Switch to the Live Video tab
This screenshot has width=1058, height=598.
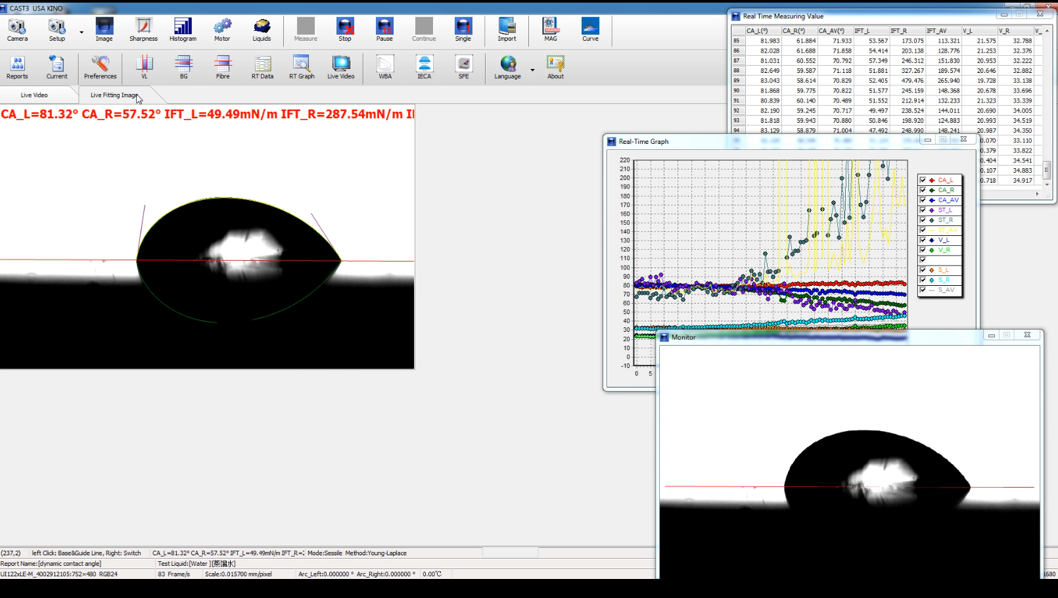point(34,95)
